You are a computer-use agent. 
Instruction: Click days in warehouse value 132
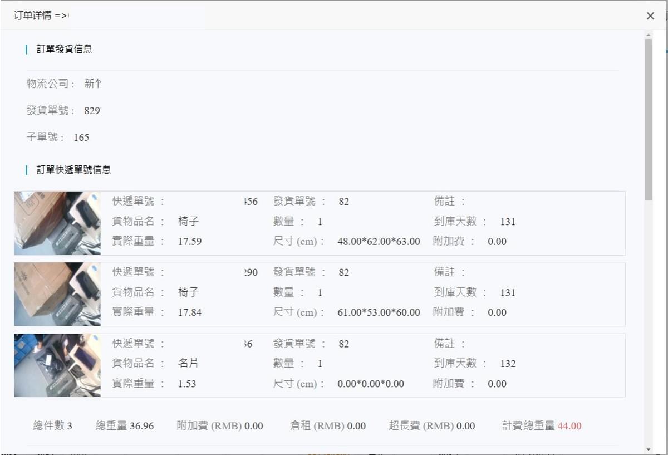pyautogui.click(x=508, y=364)
